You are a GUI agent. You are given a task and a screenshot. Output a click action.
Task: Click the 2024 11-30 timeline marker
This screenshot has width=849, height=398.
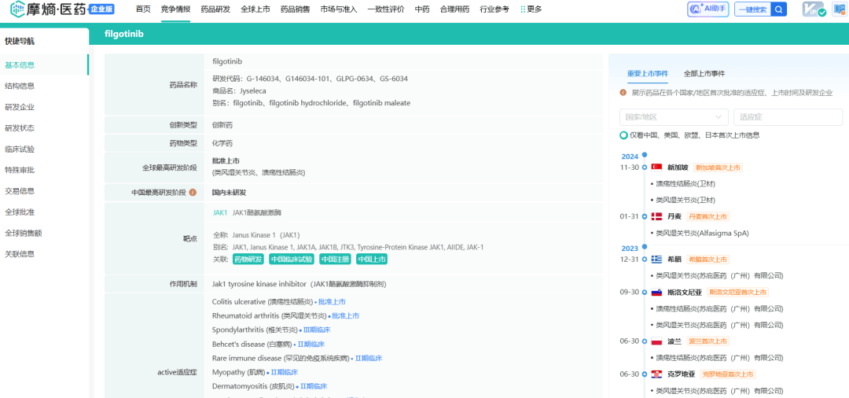[x=645, y=168]
